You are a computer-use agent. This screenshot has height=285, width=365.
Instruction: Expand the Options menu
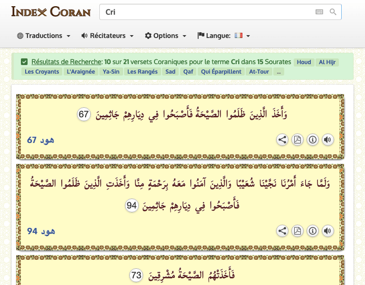pos(166,36)
